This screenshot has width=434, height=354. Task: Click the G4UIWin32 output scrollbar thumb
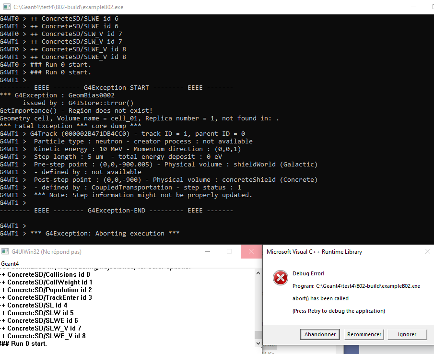coord(258,335)
